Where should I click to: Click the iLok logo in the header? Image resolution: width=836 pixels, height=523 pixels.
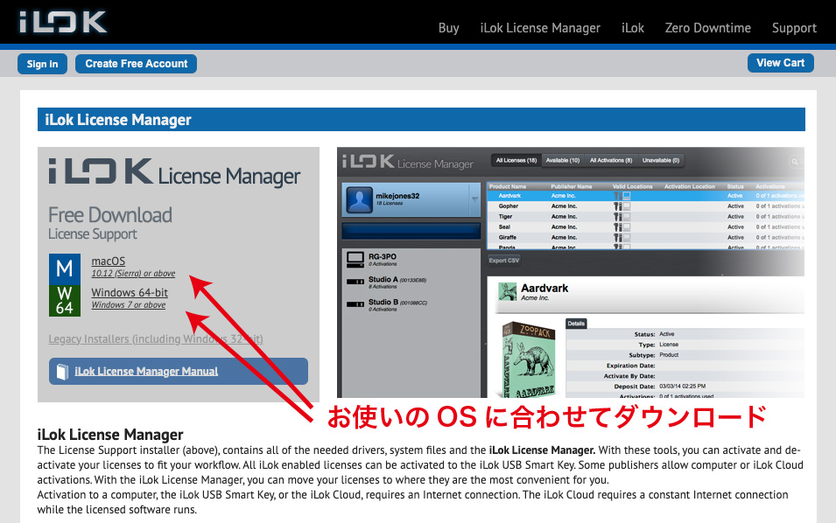click(63, 22)
